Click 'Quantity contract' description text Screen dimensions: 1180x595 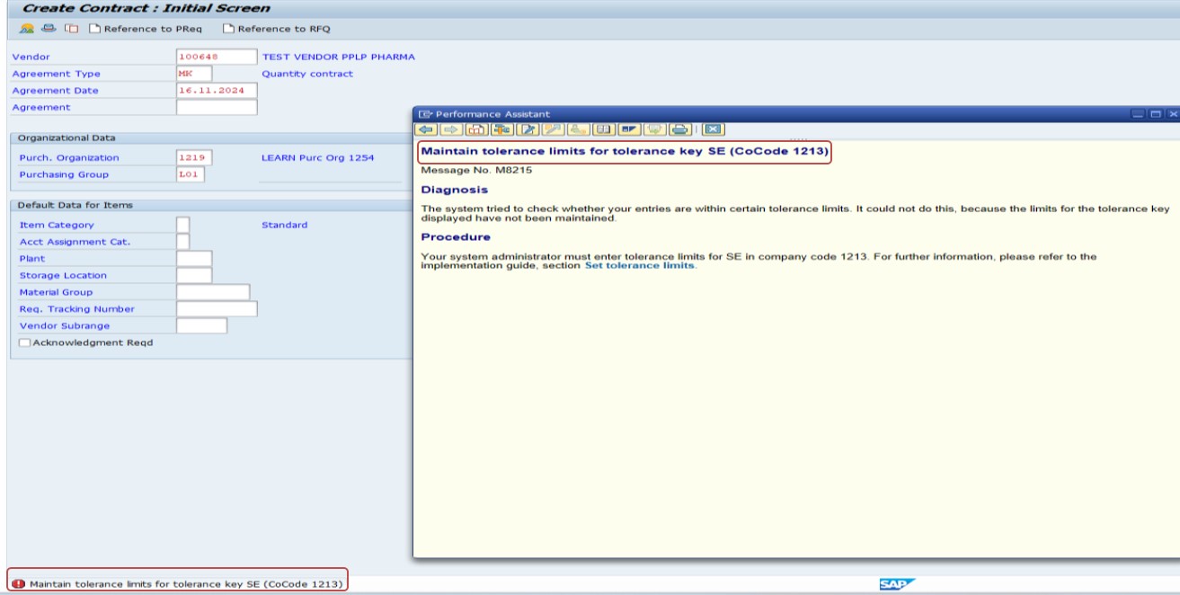[x=307, y=74]
